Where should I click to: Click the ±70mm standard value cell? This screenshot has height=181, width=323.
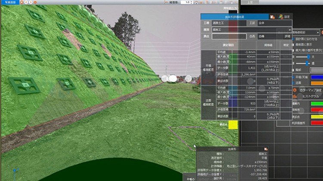tap(268, 88)
